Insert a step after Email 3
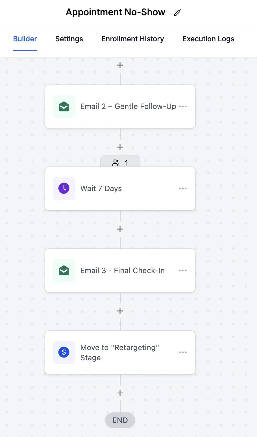257x437 pixels. [x=120, y=311]
